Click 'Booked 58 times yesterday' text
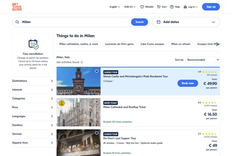 tap(117, 153)
